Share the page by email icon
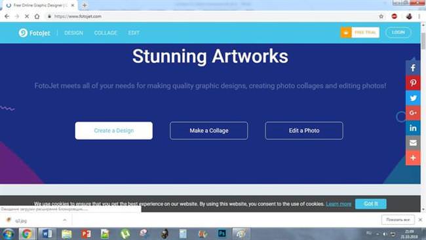This screenshot has height=240, width=426. (x=413, y=143)
